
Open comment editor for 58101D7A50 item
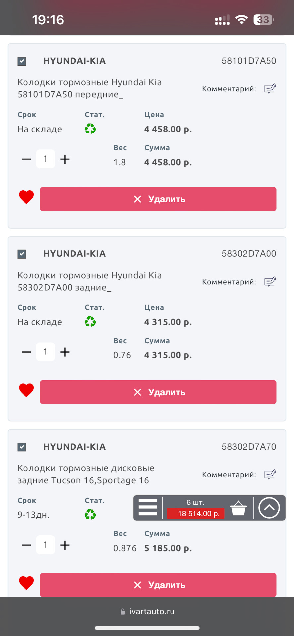(x=270, y=89)
